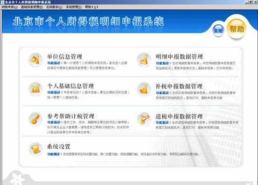Open the 纳税申报 menu
This screenshot has width=258, height=185.
9,7
